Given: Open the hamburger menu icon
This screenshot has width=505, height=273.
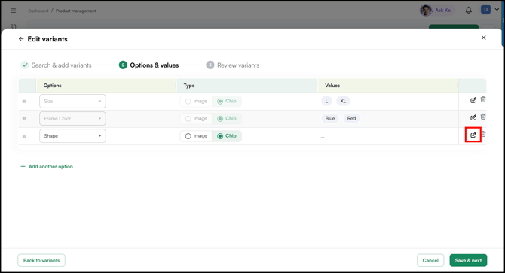Looking at the screenshot, I should 14,11.
